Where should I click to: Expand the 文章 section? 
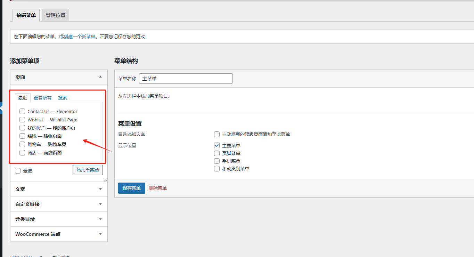(x=100, y=189)
